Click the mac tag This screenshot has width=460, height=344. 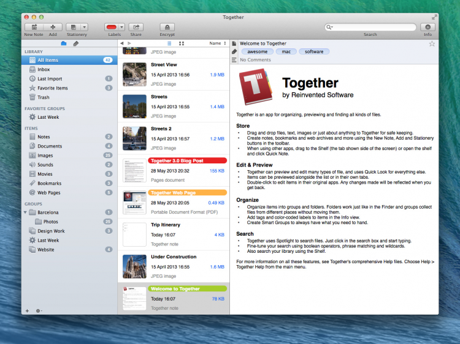tap(286, 51)
